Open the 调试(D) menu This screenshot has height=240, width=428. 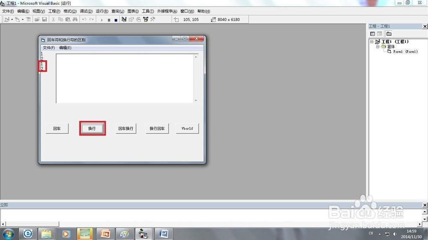(86, 11)
